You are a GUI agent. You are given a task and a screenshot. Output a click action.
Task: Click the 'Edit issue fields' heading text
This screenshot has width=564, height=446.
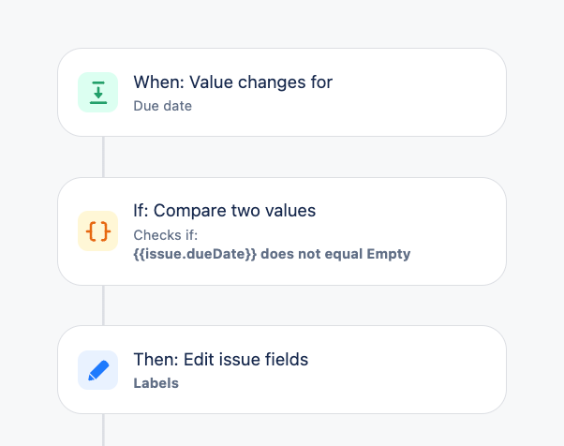tap(246, 360)
